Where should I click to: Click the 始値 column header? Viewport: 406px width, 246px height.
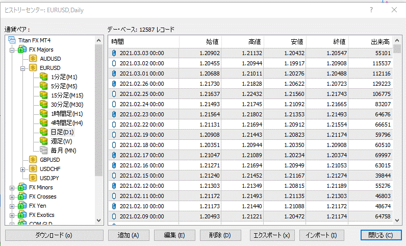tap(200, 42)
